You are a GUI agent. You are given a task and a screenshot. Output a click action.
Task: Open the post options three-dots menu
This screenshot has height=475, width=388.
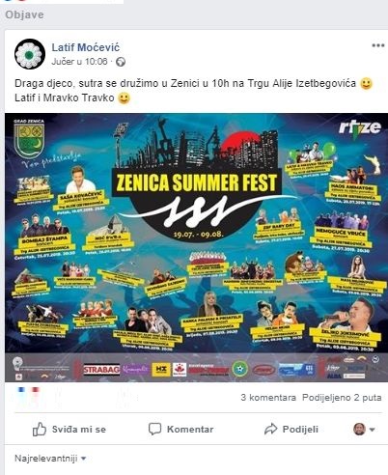coord(378,45)
